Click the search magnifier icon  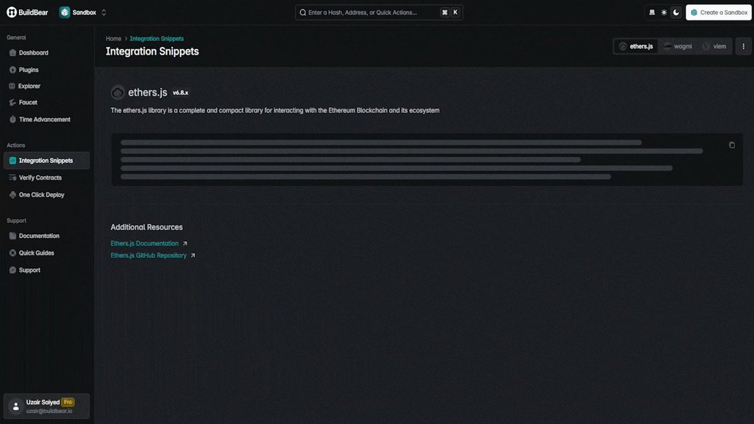tap(303, 13)
